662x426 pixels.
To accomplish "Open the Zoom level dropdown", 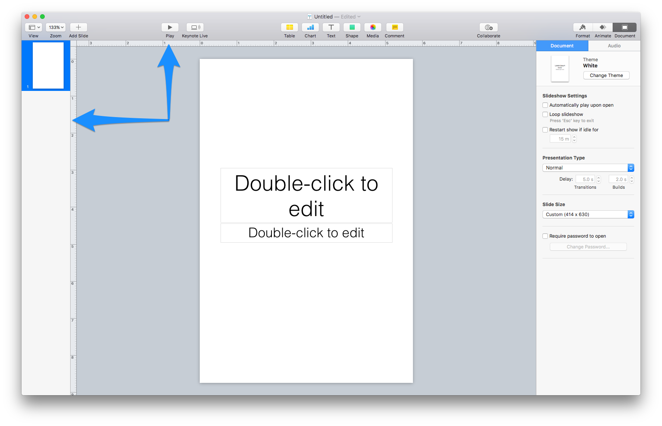I will pyautogui.click(x=55, y=27).
